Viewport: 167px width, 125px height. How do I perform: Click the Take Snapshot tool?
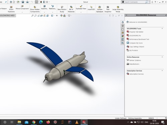[x=108, y=9]
